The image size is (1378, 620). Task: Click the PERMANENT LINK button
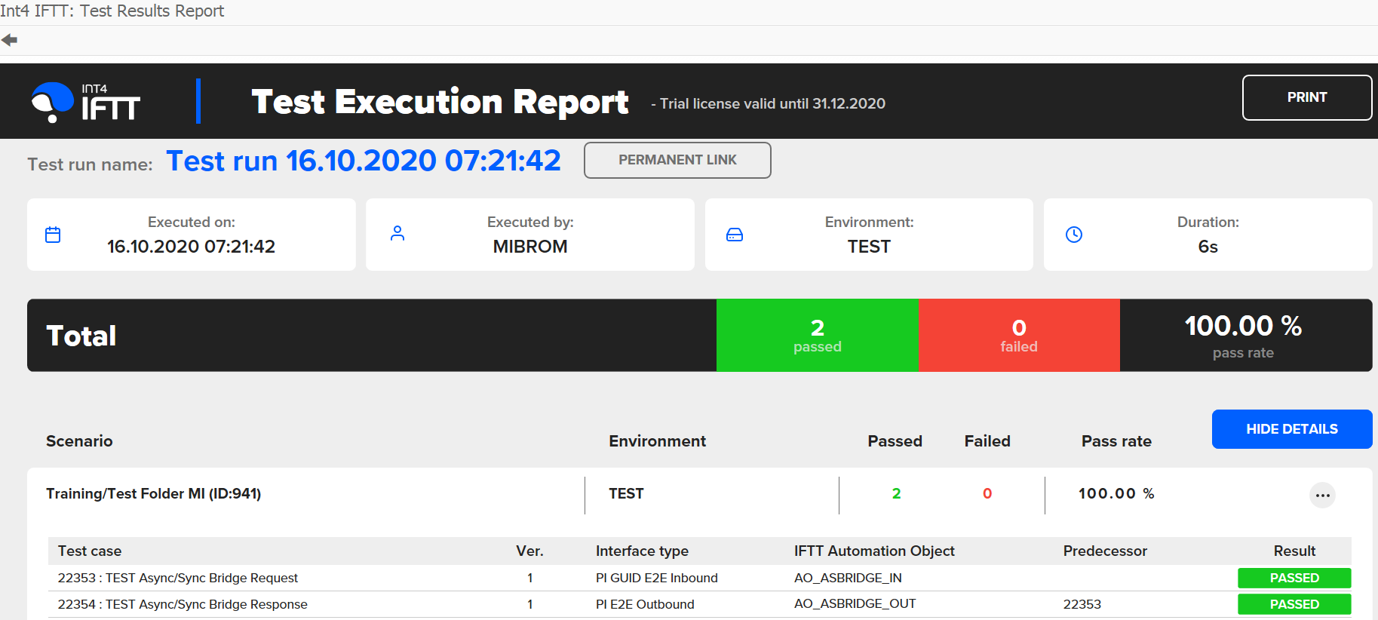tap(677, 160)
